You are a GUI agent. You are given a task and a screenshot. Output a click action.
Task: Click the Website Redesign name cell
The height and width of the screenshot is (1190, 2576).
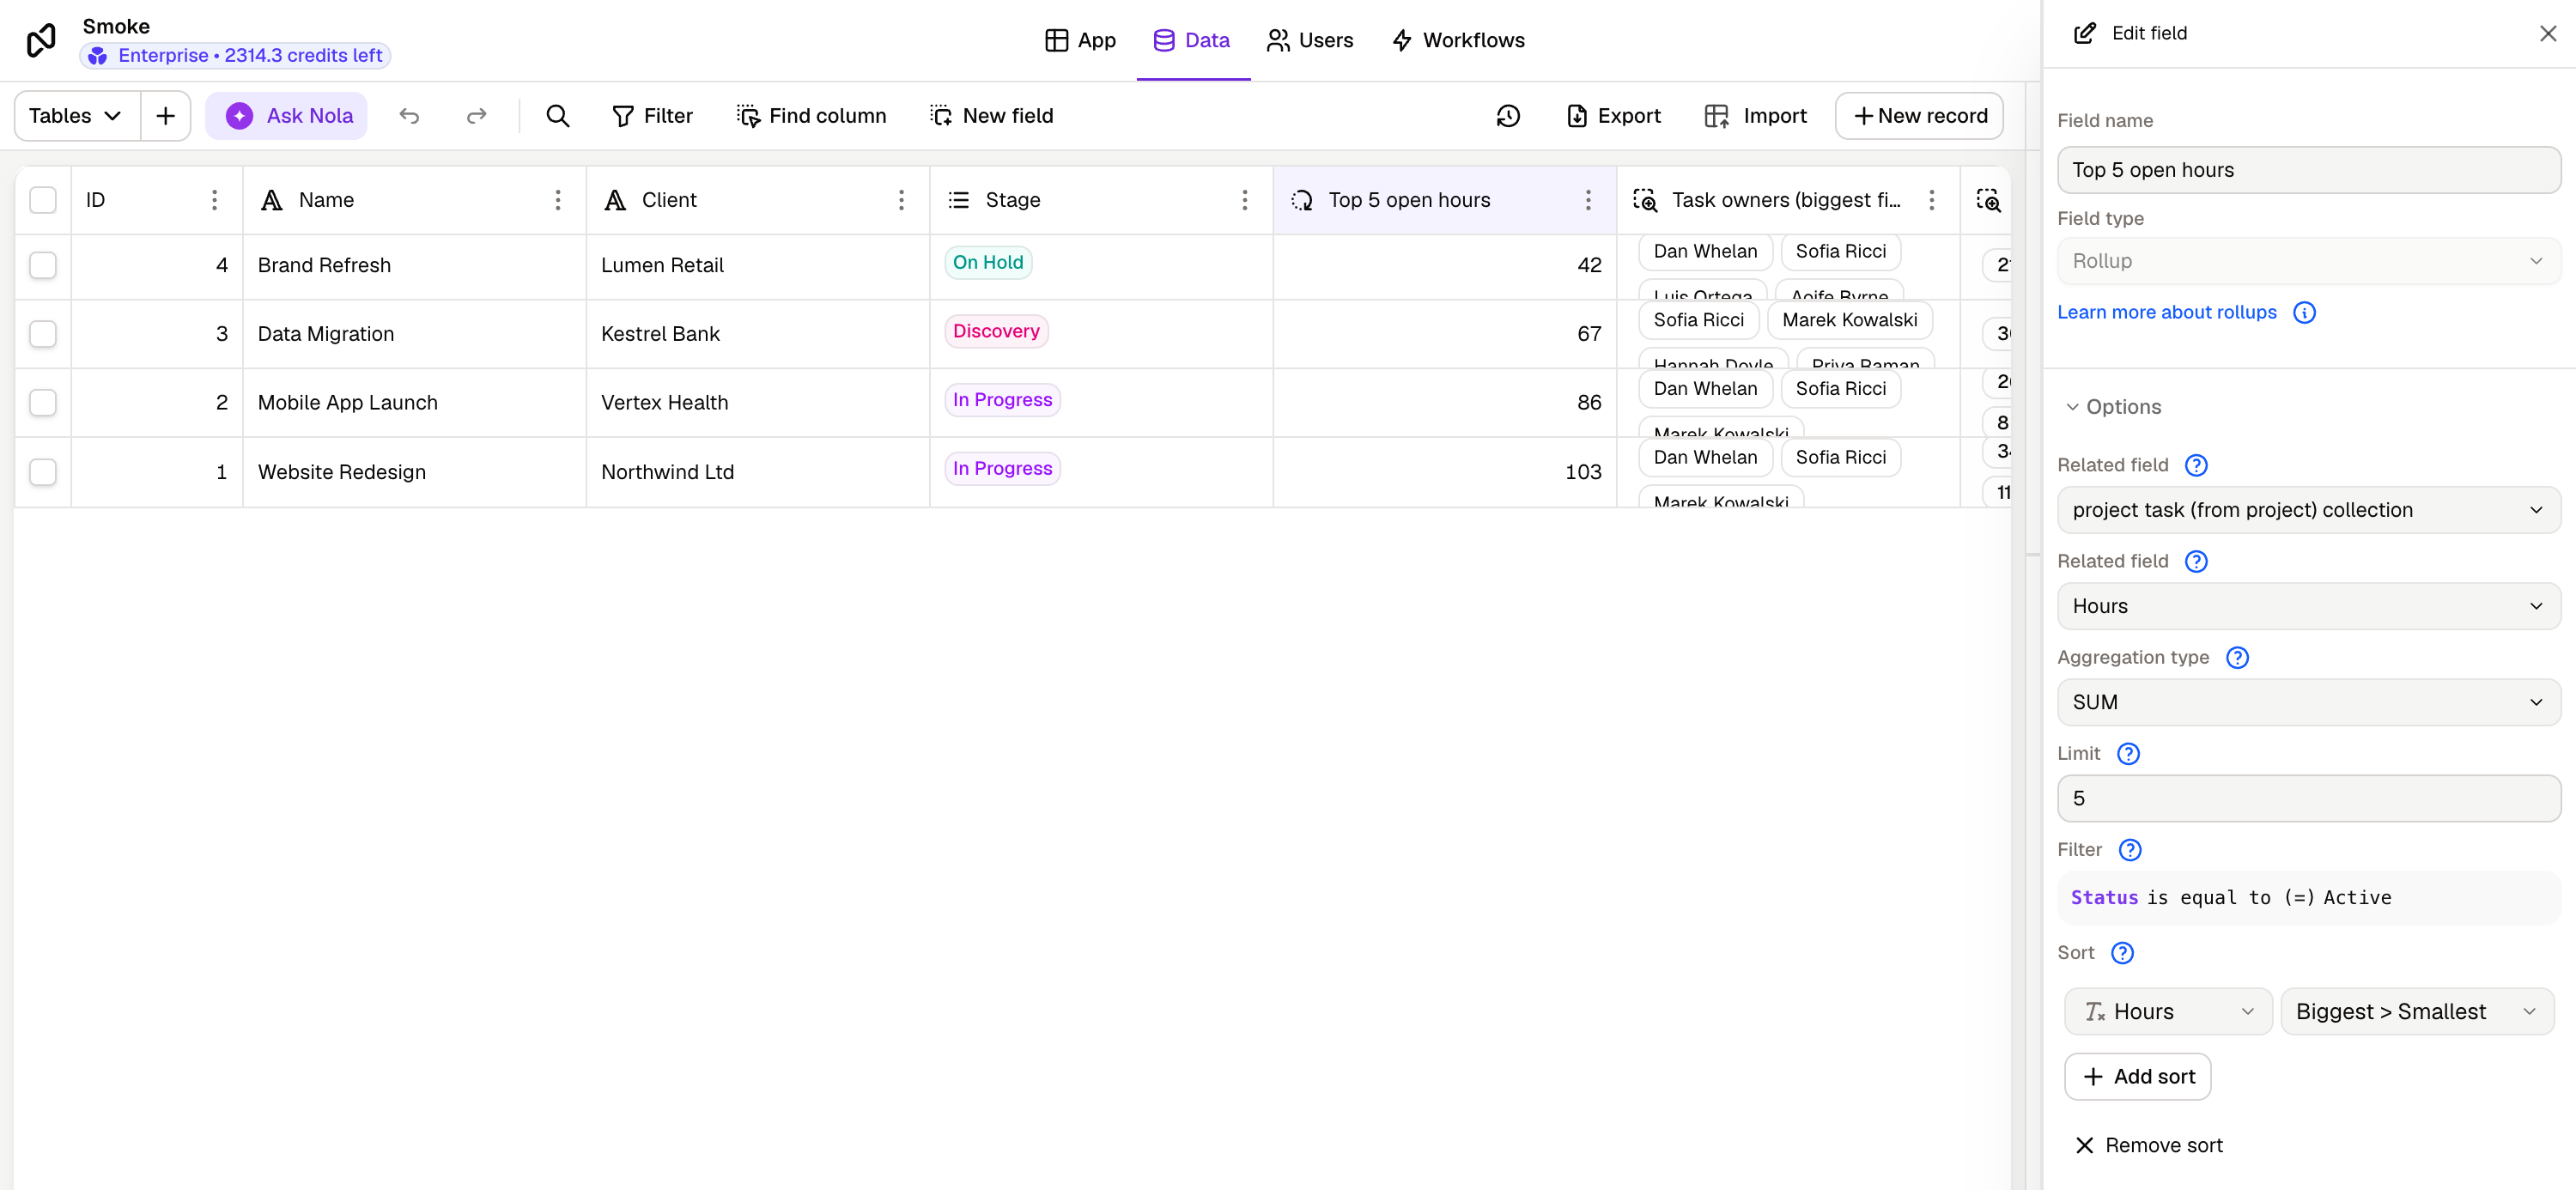tap(414, 472)
